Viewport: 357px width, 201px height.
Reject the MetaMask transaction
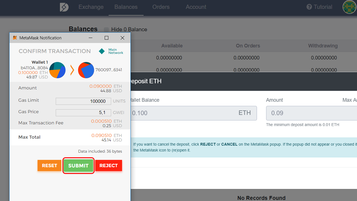(109, 166)
